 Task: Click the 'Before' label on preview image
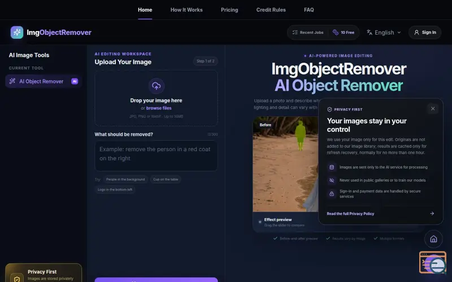265,125
